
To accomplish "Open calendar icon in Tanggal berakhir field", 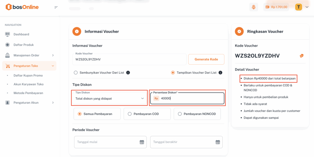I will point(218,142).
